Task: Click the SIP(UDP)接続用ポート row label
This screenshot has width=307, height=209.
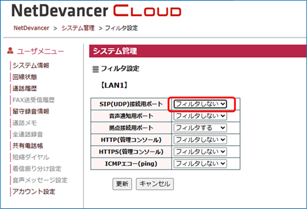Action: 131,104
